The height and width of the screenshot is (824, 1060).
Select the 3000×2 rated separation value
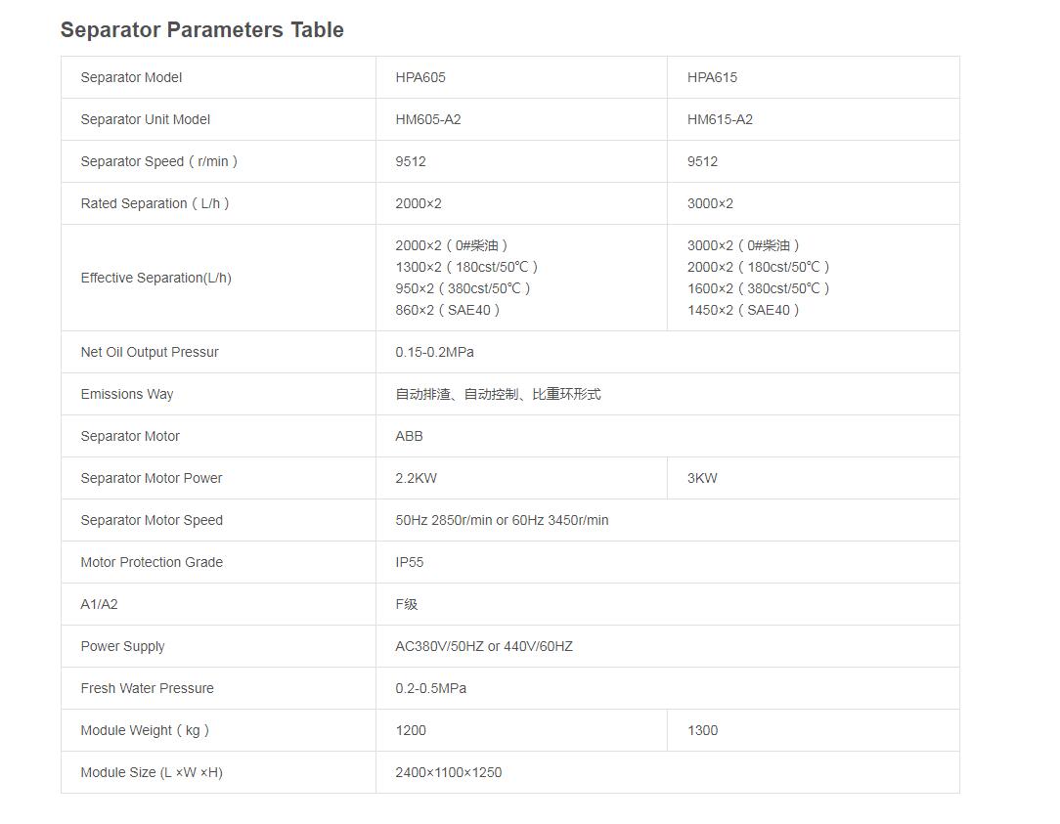[x=710, y=203]
